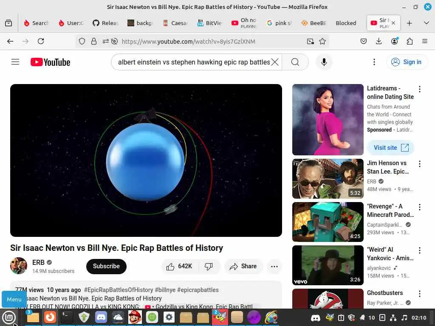
Task: Open site permissions icon in address bar
Action: 106,41
